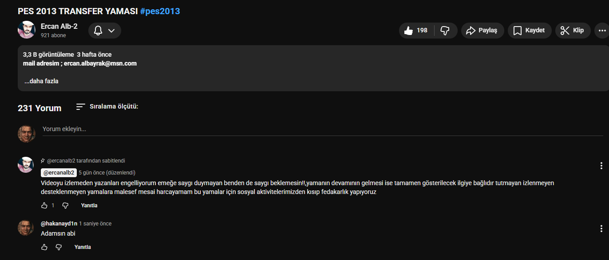
Task: Click the 5 gün önce (düzenlendi) timestamp
Action: coord(107,173)
